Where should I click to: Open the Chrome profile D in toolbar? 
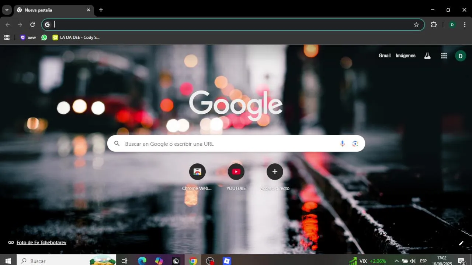(x=452, y=25)
